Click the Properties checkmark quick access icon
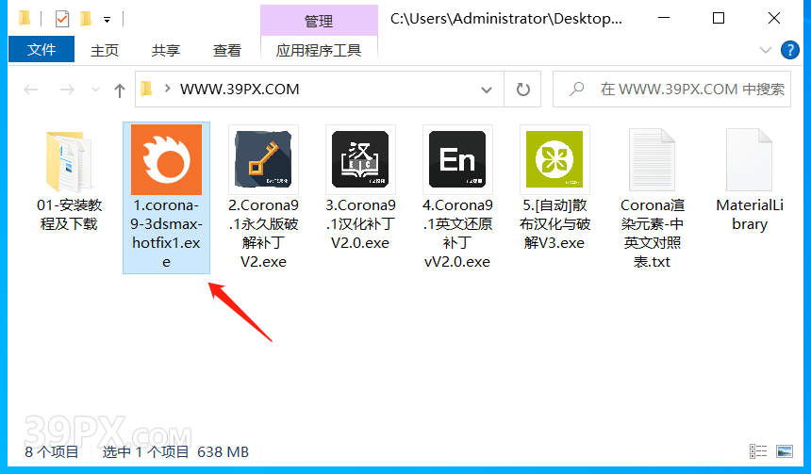 (62, 19)
